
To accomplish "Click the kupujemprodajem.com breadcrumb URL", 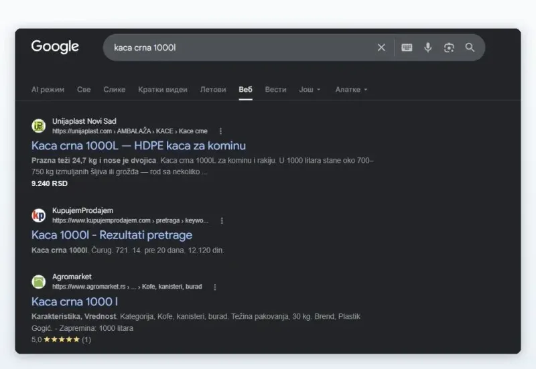I will click(130, 220).
